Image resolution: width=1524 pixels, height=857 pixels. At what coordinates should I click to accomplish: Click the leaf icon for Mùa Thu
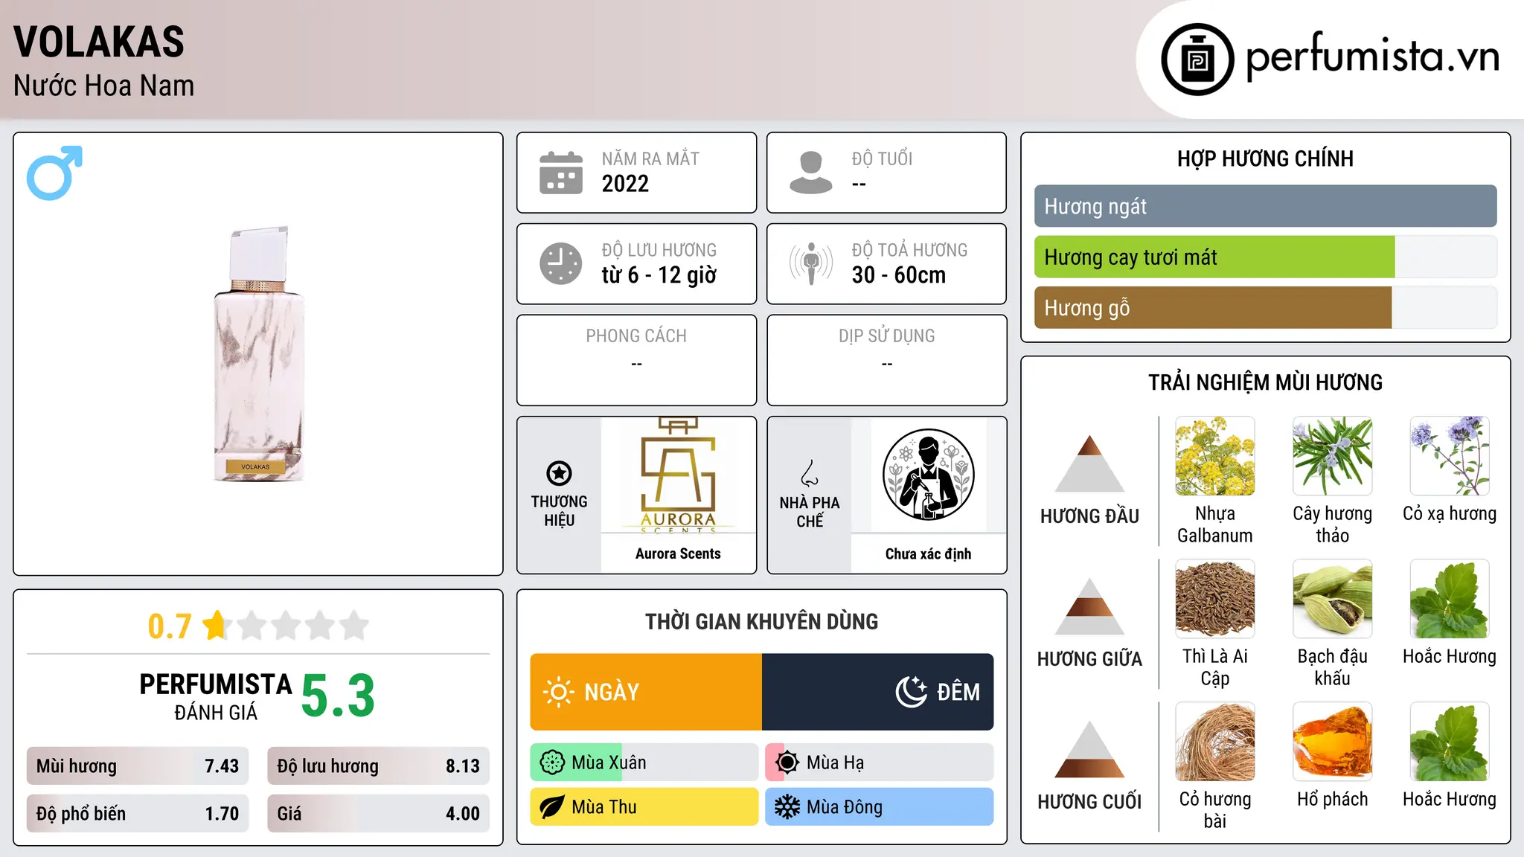click(552, 807)
